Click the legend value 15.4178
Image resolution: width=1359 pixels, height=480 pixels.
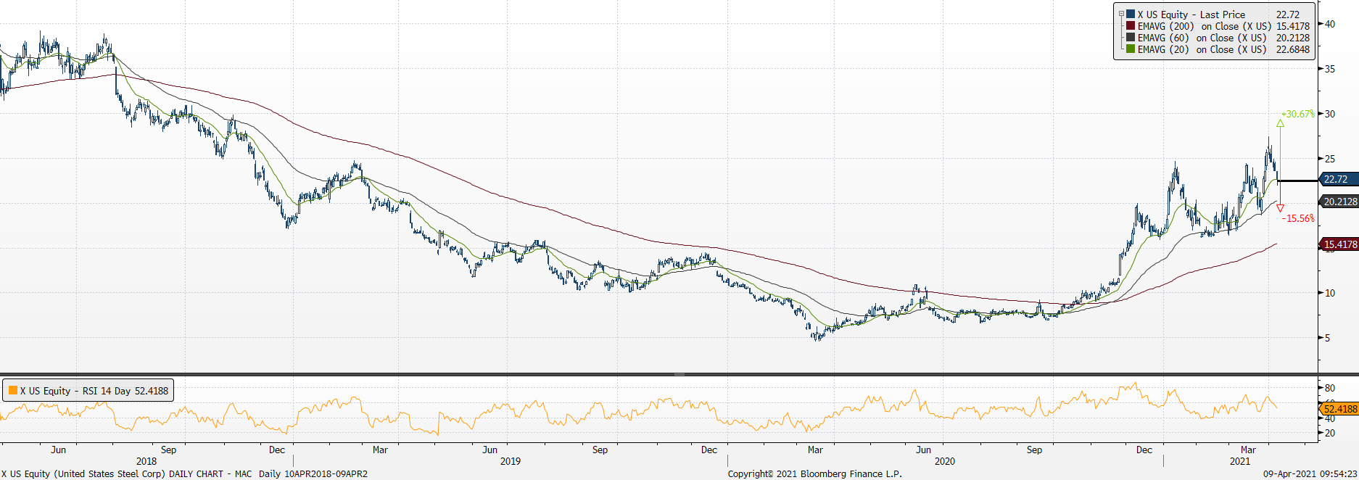point(1293,26)
